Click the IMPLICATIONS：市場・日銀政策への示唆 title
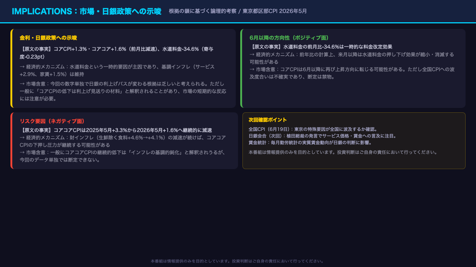 click(x=87, y=11)
